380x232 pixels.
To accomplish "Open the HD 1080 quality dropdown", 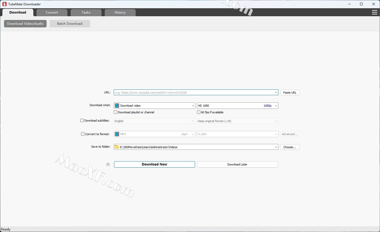I will (238, 106).
